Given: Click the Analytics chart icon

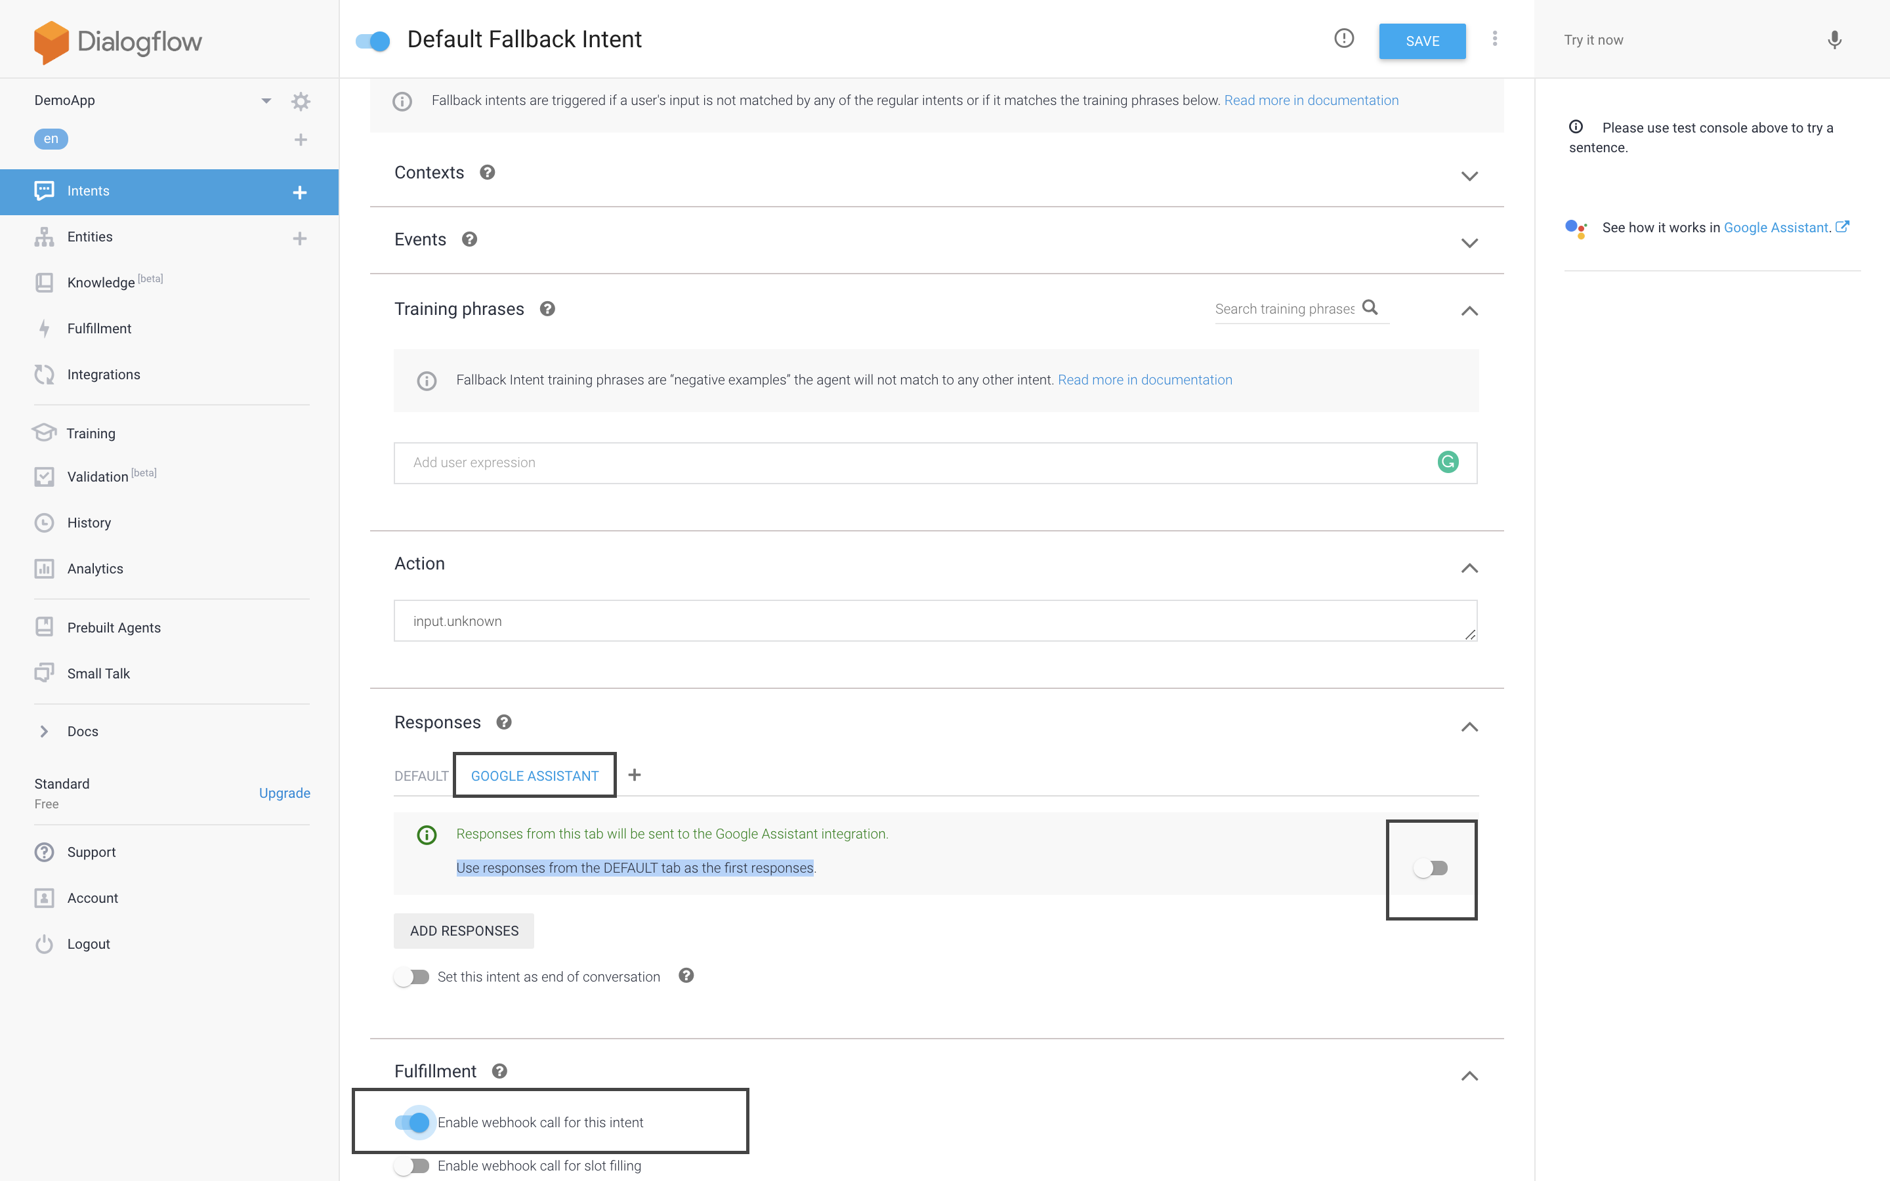Looking at the screenshot, I should (x=45, y=569).
